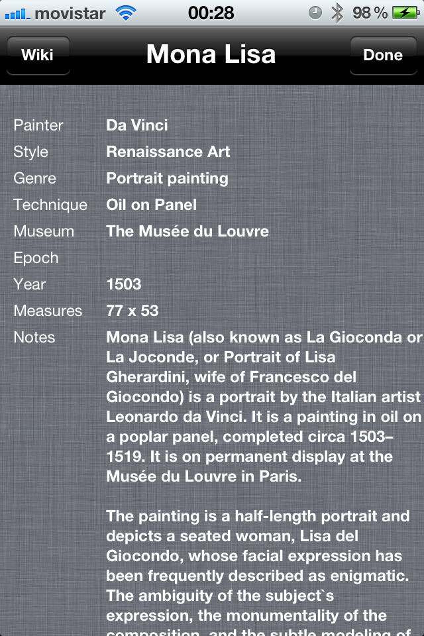Tap the battery charging icon
Image resolution: width=424 pixels, height=636 pixels.
(x=403, y=13)
